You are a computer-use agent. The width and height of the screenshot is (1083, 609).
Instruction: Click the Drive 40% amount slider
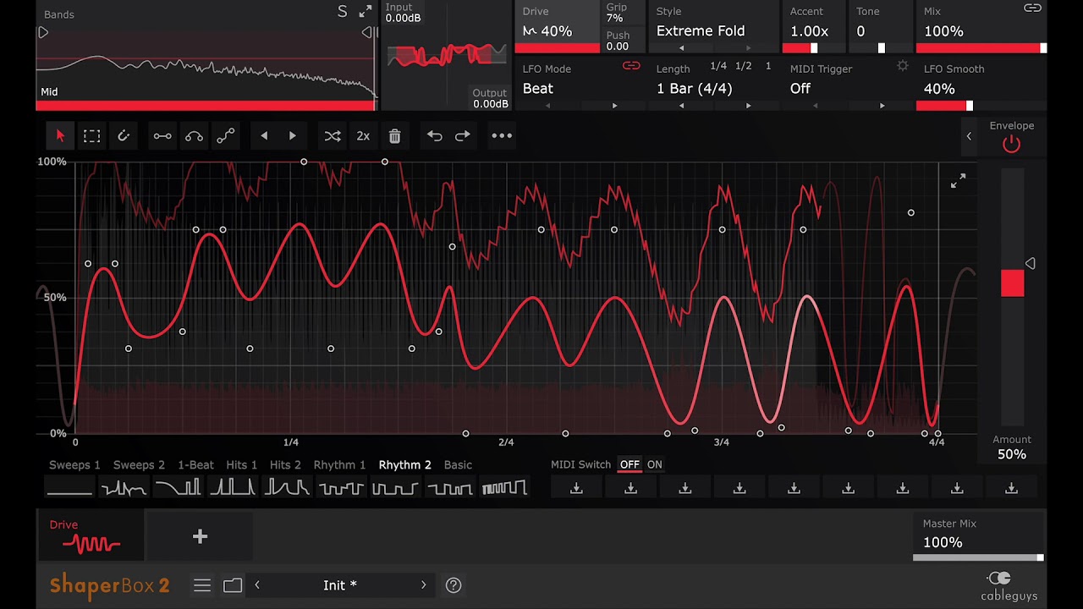[x=558, y=48]
